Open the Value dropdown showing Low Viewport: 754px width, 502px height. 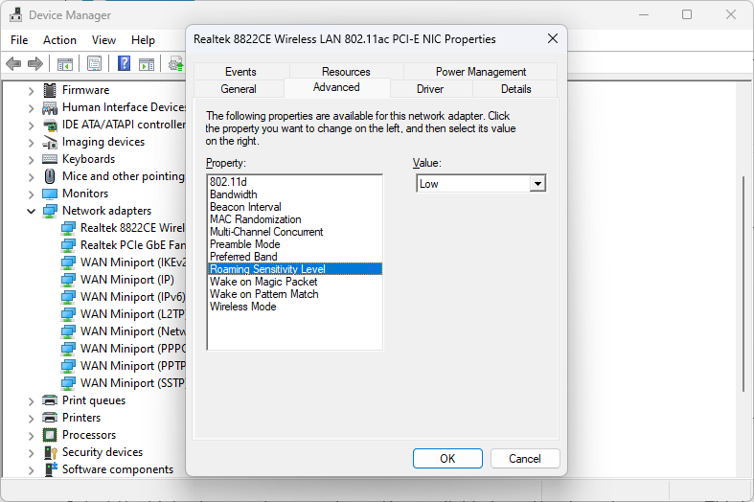click(537, 184)
